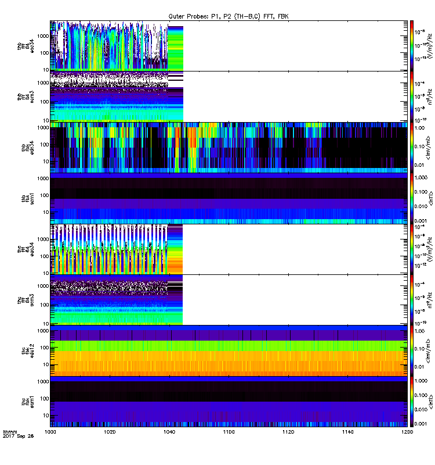Click the y-axis "1000" tick of the thc fff eac34 panel
This screenshot has height=465, width=435.
43,239
